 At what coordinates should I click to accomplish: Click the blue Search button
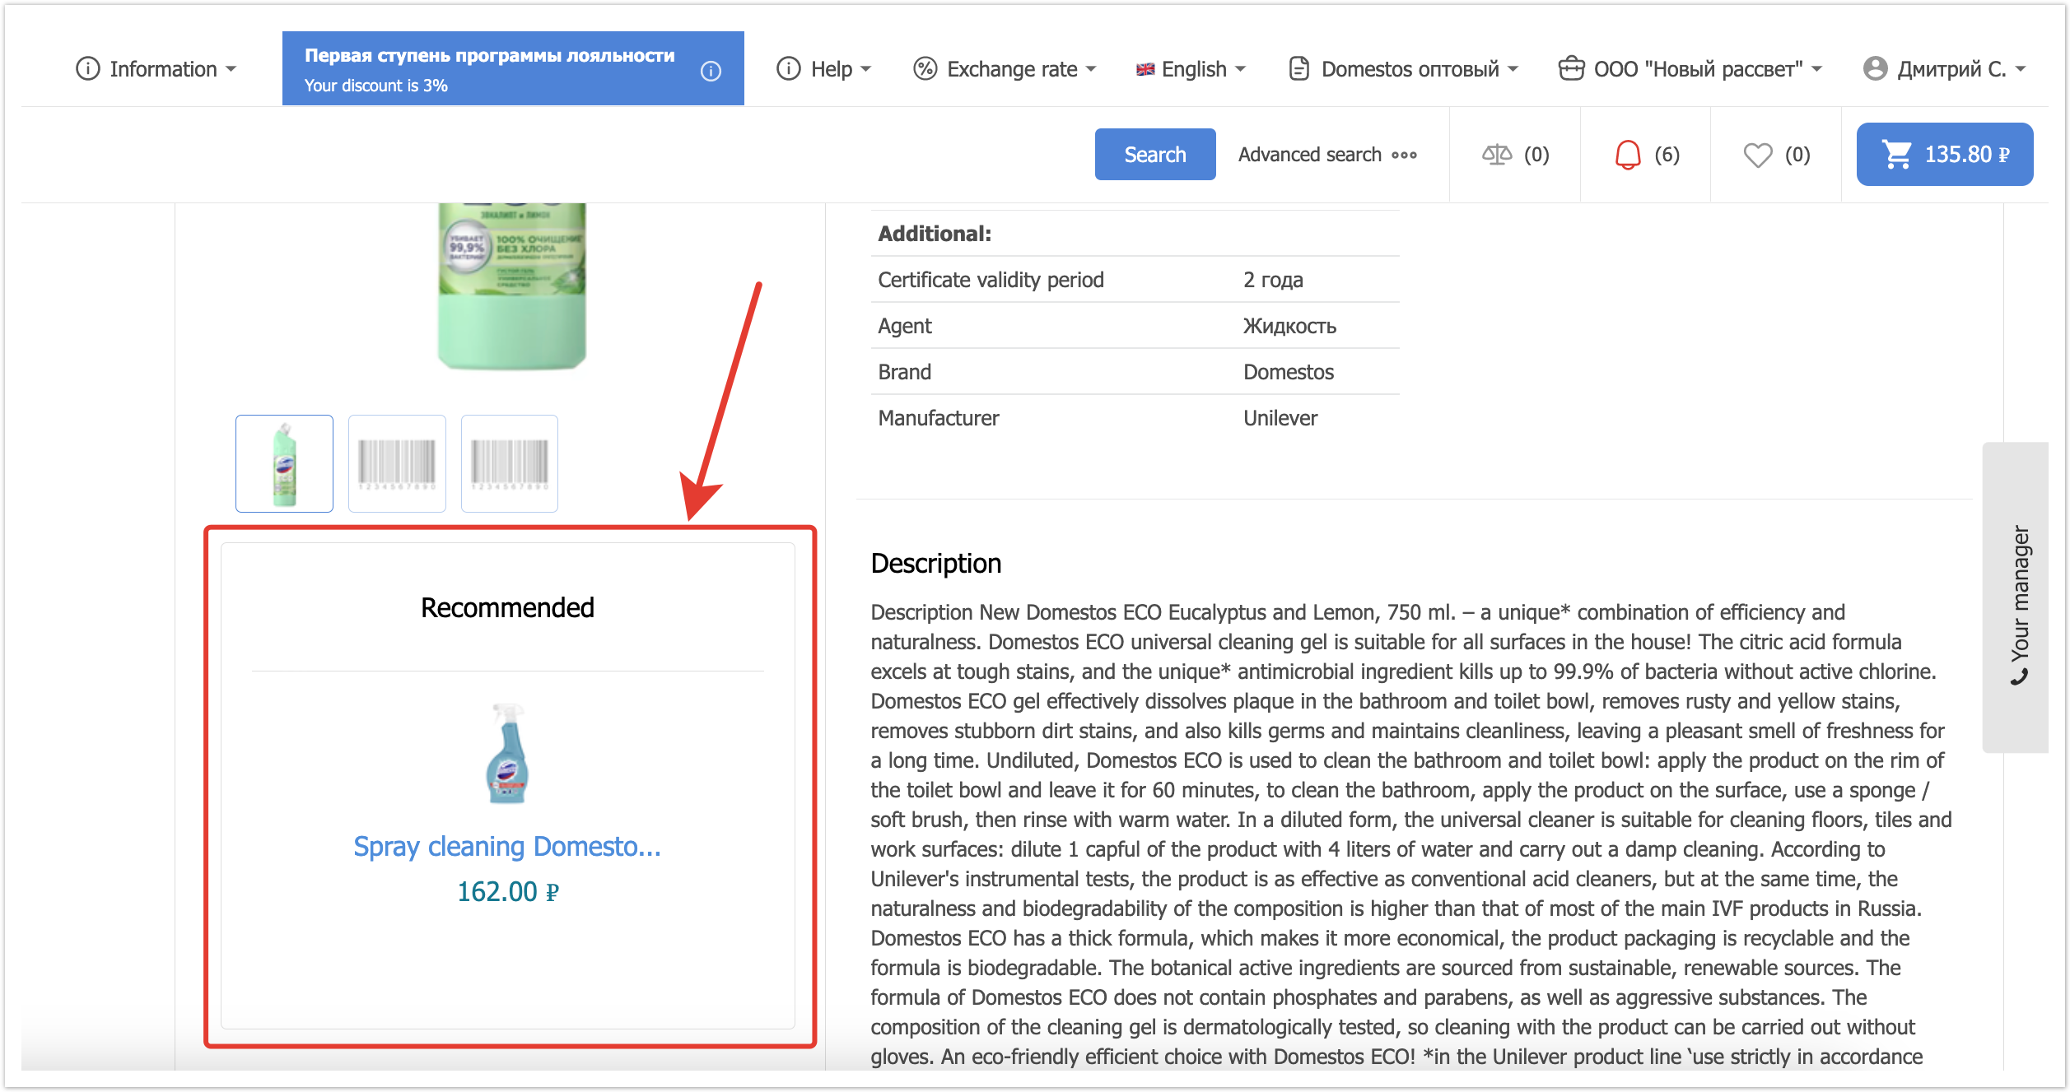coord(1155,154)
